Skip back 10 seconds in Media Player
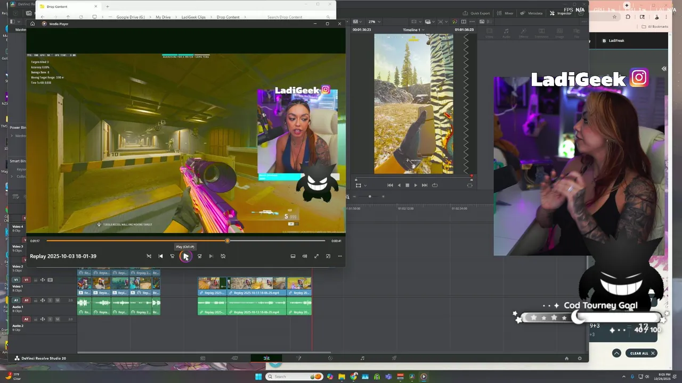The height and width of the screenshot is (383, 682). [x=172, y=256]
